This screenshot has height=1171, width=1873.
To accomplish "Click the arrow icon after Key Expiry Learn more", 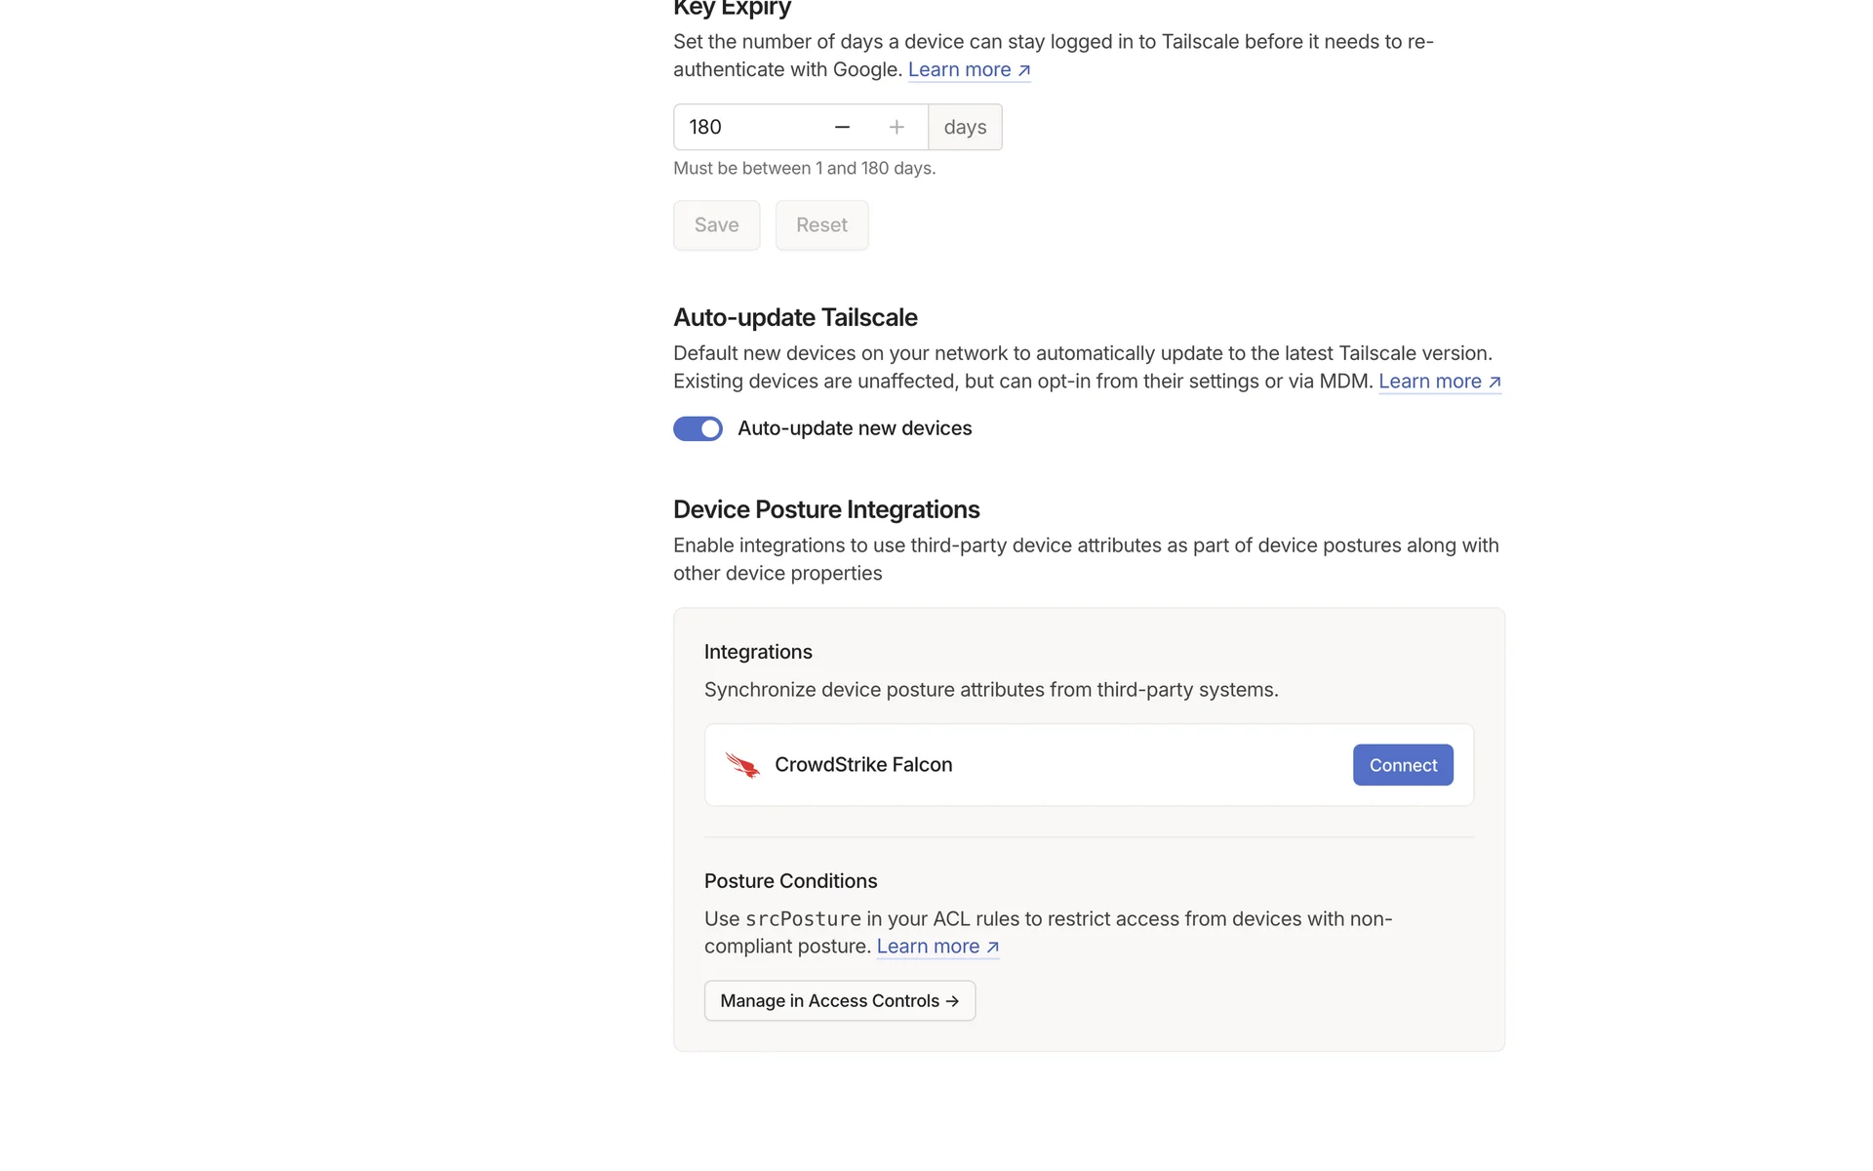I will point(1024,70).
